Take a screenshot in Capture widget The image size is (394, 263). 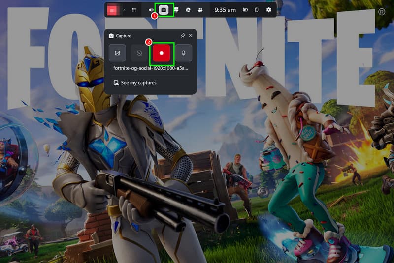[x=117, y=53]
